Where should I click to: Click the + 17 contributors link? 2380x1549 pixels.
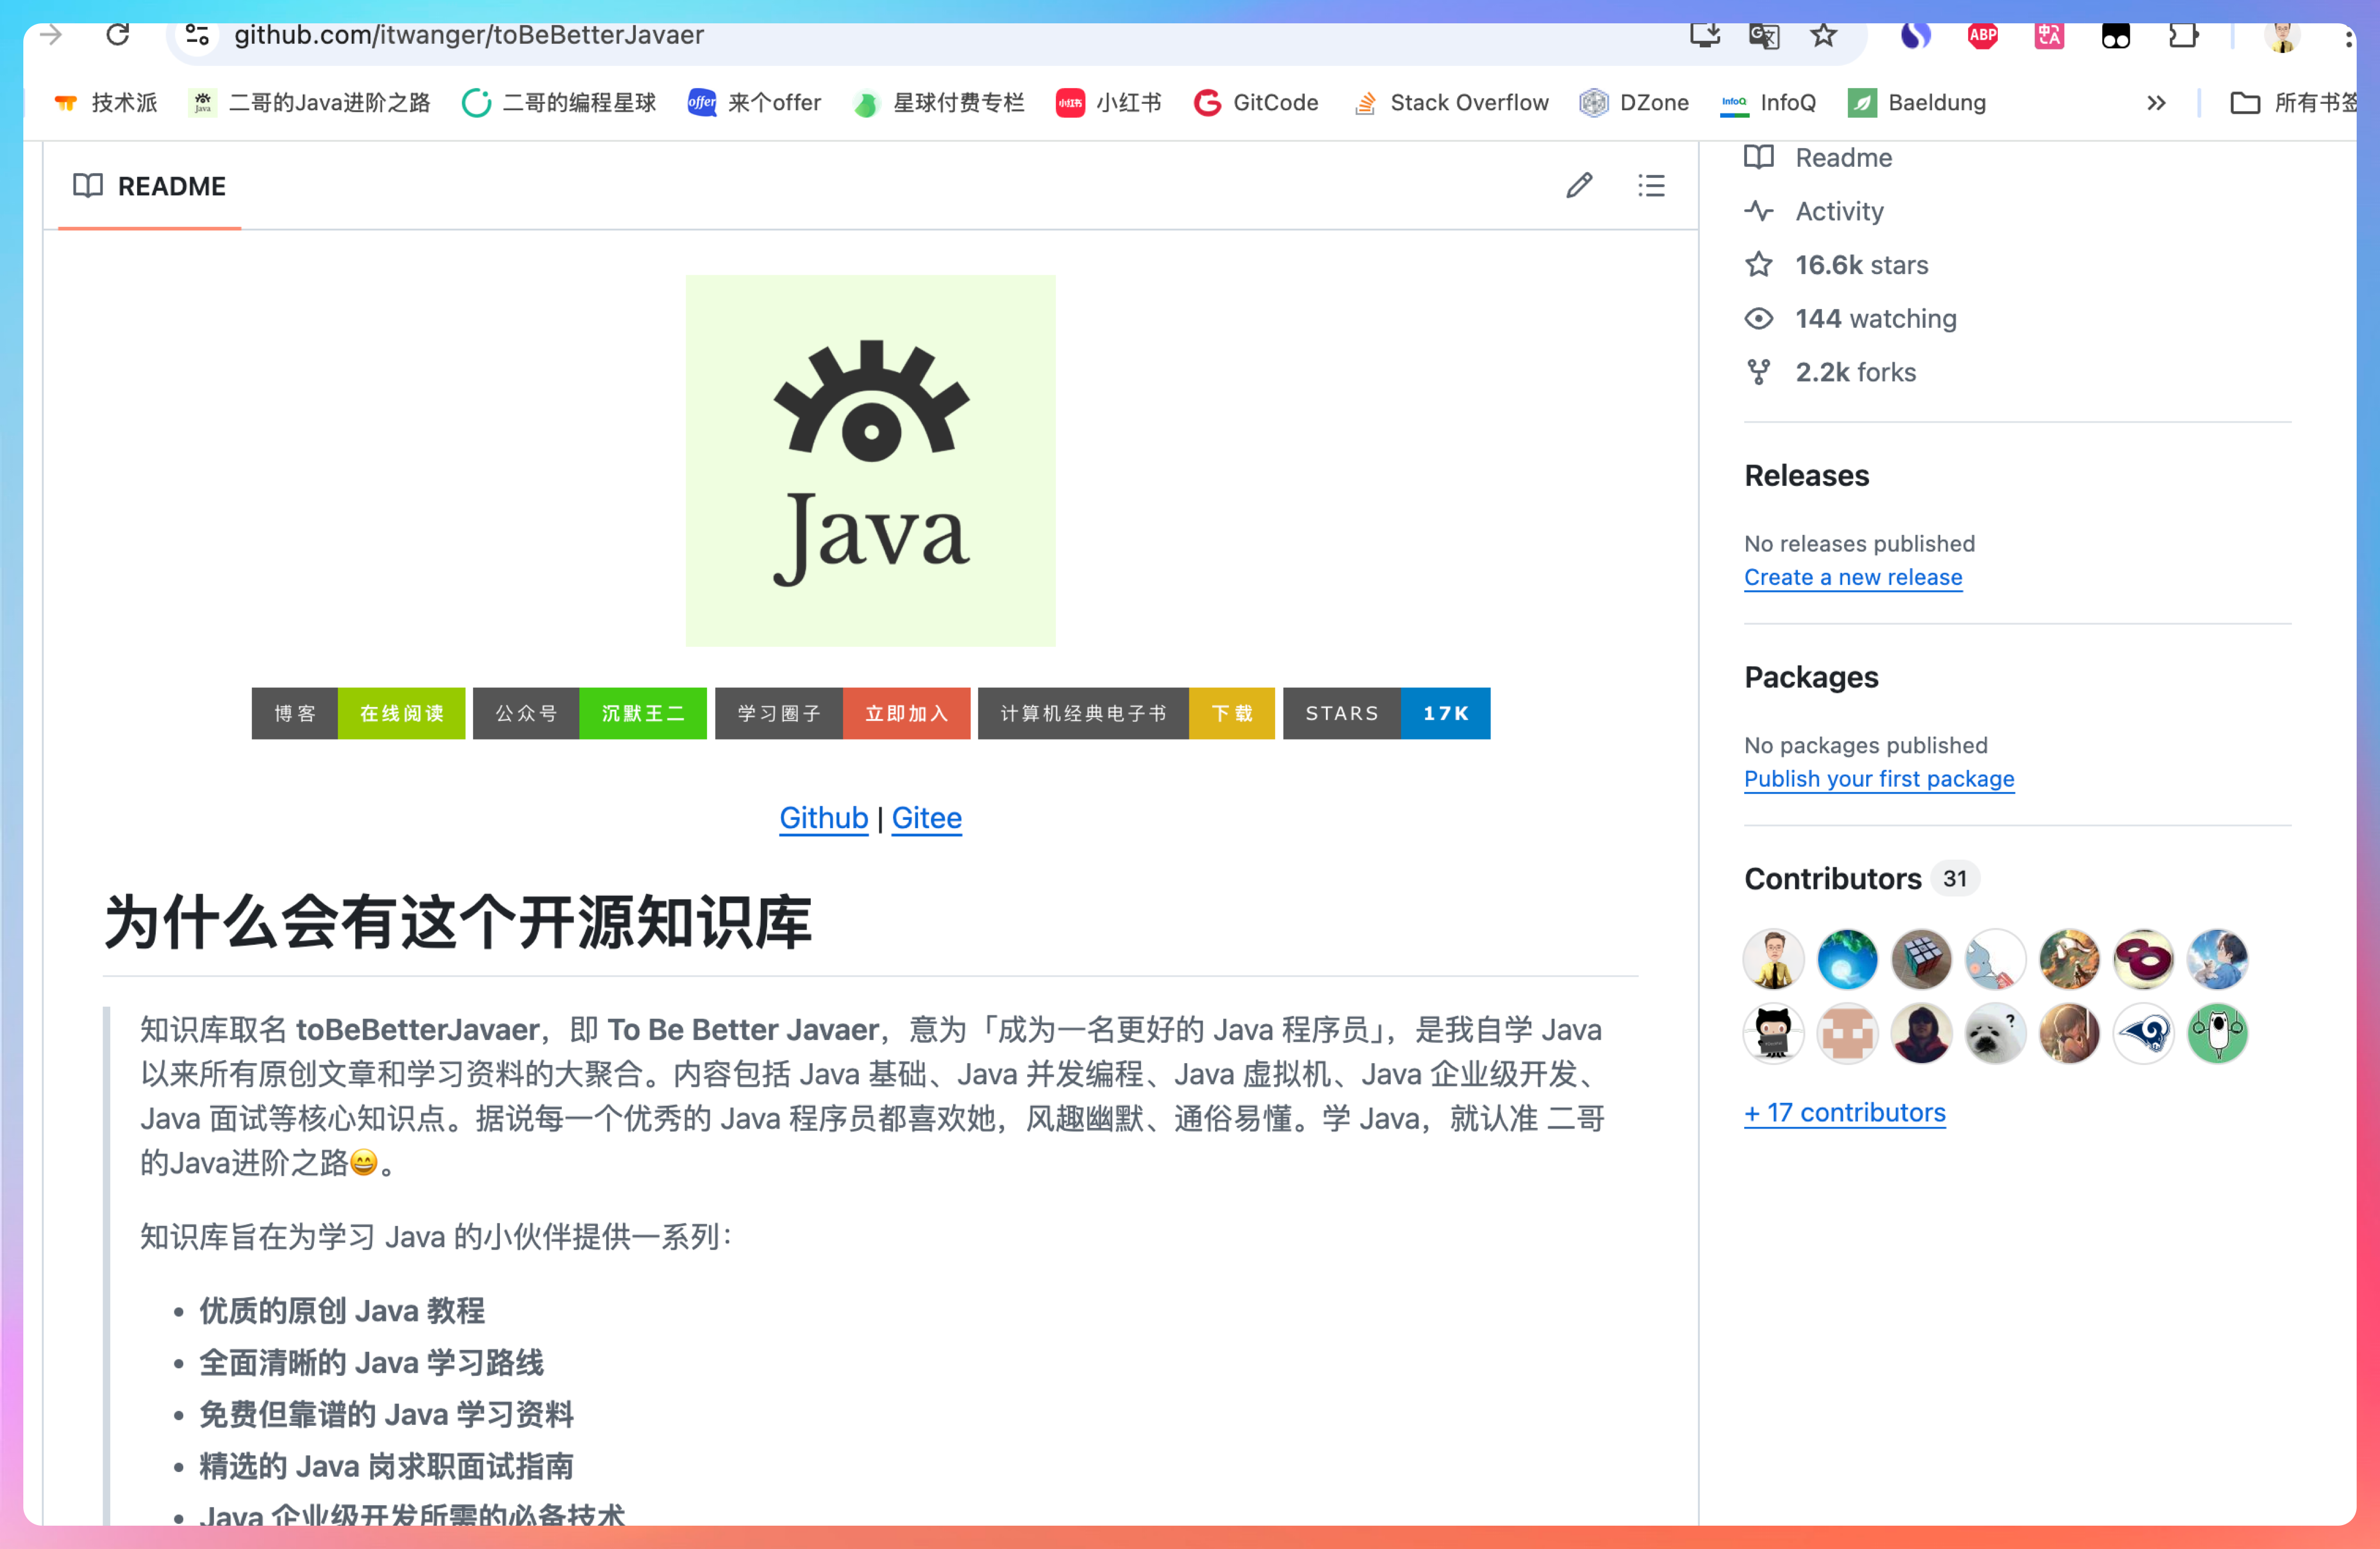click(x=1844, y=1113)
